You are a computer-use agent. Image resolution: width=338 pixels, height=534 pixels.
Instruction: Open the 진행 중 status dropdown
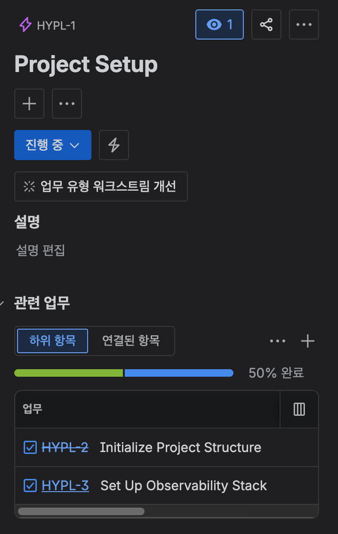click(x=52, y=145)
